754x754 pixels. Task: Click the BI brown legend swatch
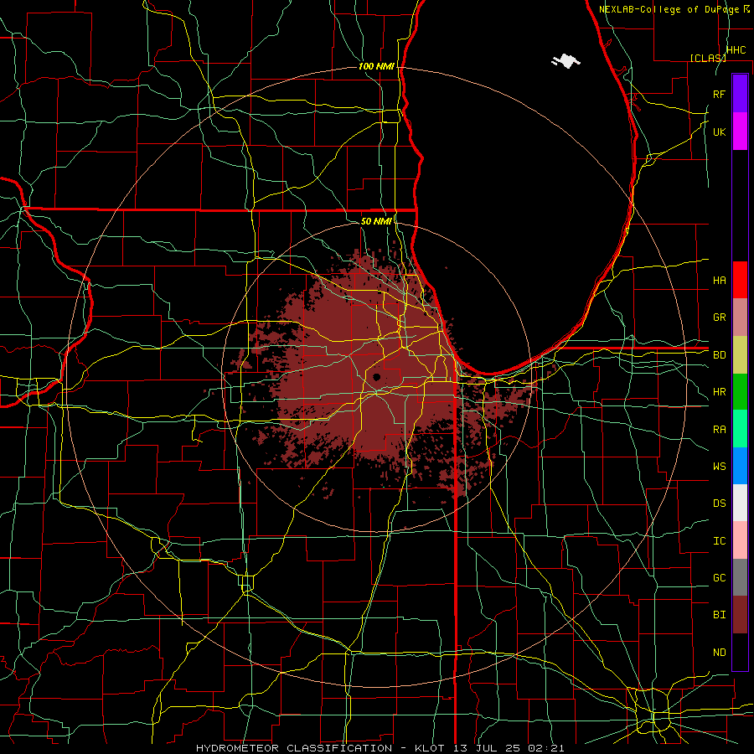[740, 615]
